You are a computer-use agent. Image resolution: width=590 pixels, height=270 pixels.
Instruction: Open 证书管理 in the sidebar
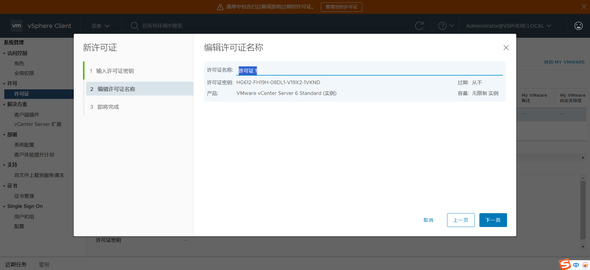tap(24, 196)
